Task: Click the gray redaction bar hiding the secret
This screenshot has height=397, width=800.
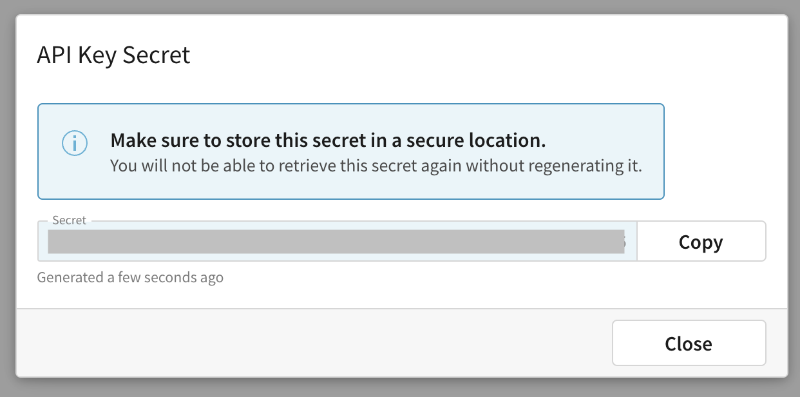Action: (x=336, y=242)
